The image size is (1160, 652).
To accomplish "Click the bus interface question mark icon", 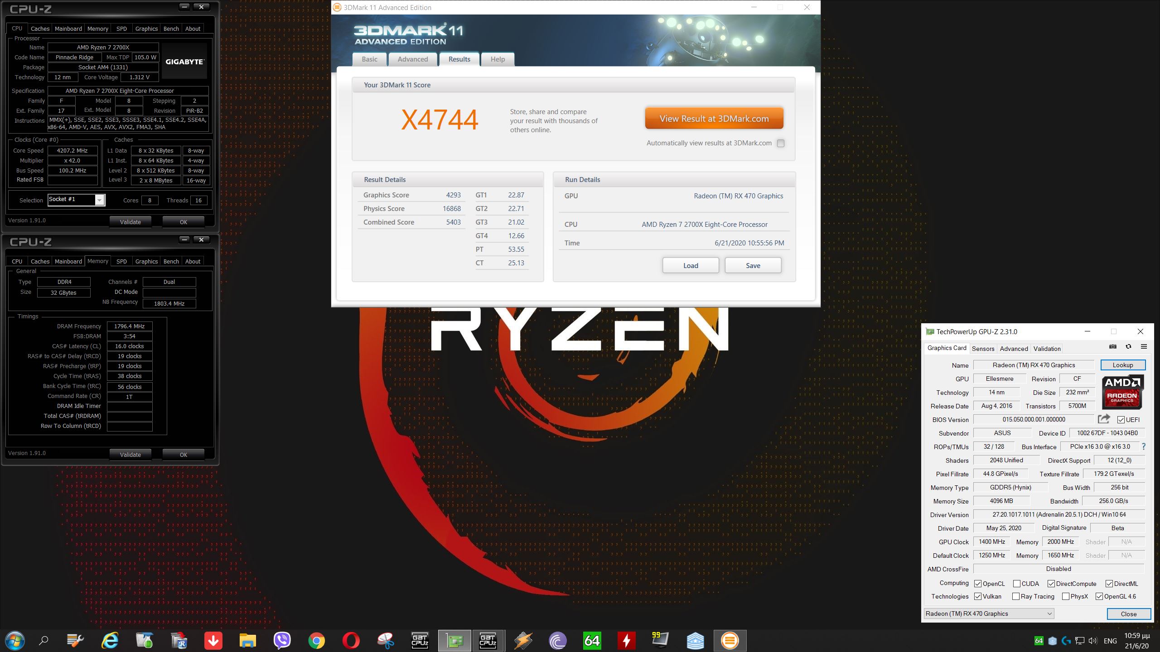I will tap(1144, 446).
